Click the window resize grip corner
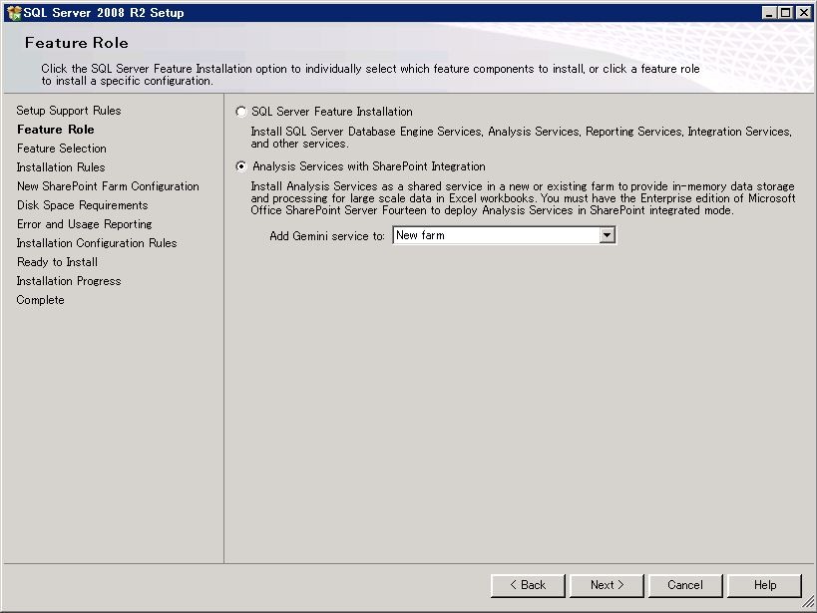This screenshot has width=817, height=613. tap(808, 603)
